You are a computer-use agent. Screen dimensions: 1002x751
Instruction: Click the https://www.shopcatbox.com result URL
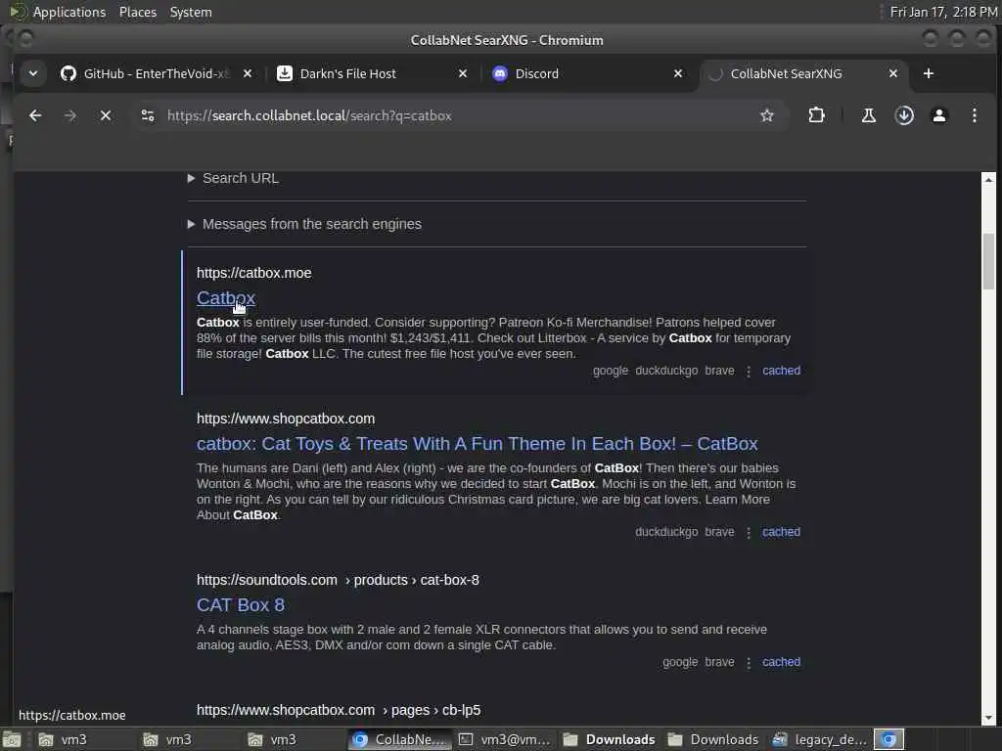pos(286,419)
